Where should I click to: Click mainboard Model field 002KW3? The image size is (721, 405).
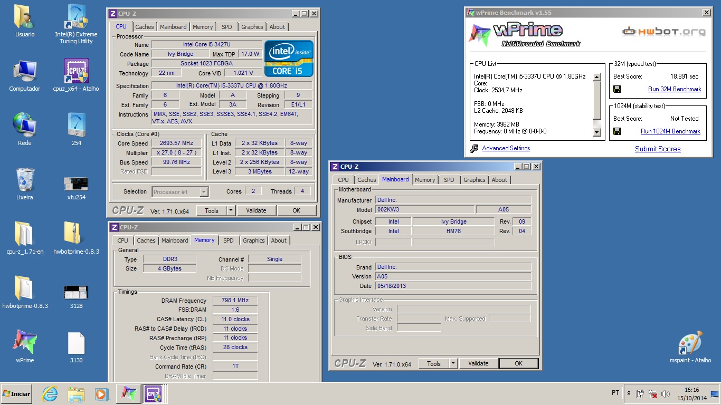[425, 210]
